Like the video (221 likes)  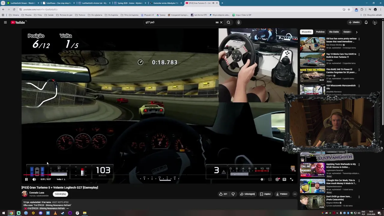(223, 194)
